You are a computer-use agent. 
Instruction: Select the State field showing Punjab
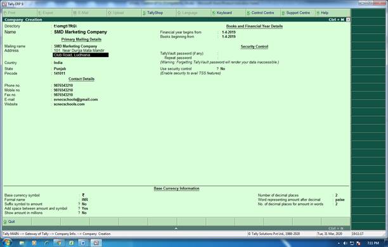pos(60,69)
